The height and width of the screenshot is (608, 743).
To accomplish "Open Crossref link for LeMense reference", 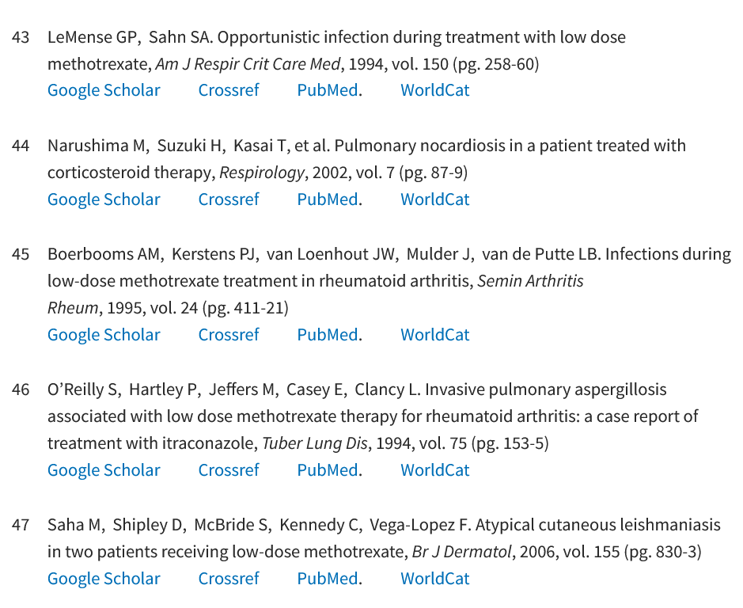I will tap(229, 90).
